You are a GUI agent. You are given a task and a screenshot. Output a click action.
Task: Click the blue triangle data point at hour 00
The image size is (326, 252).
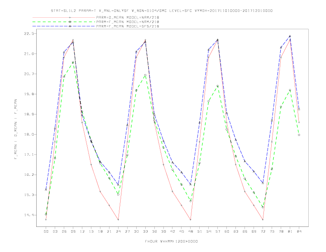pyautogui.click(x=46, y=190)
